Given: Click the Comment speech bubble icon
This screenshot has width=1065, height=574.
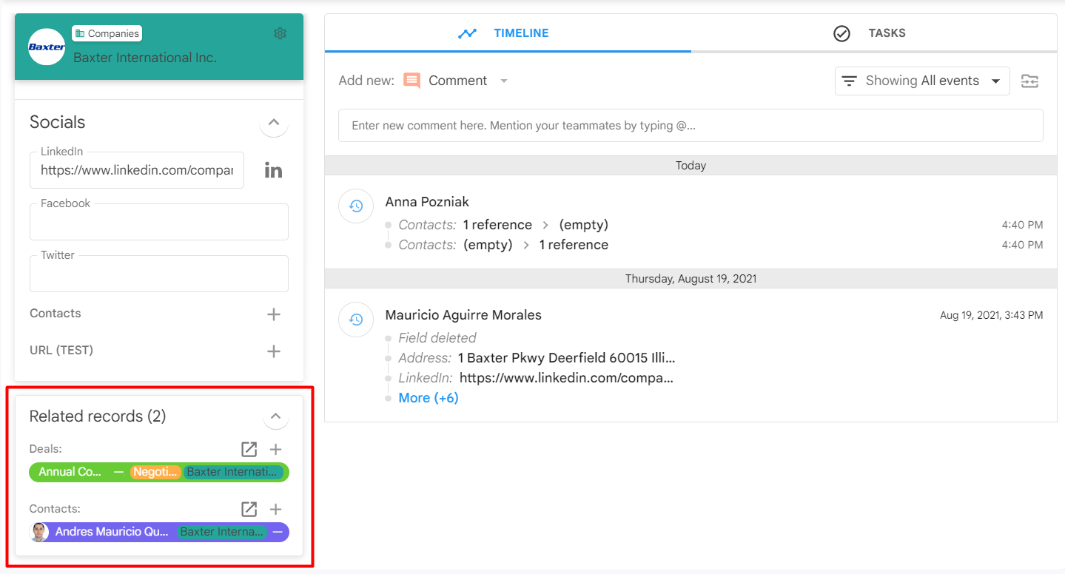Looking at the screenshot, I should pos(412,81).
